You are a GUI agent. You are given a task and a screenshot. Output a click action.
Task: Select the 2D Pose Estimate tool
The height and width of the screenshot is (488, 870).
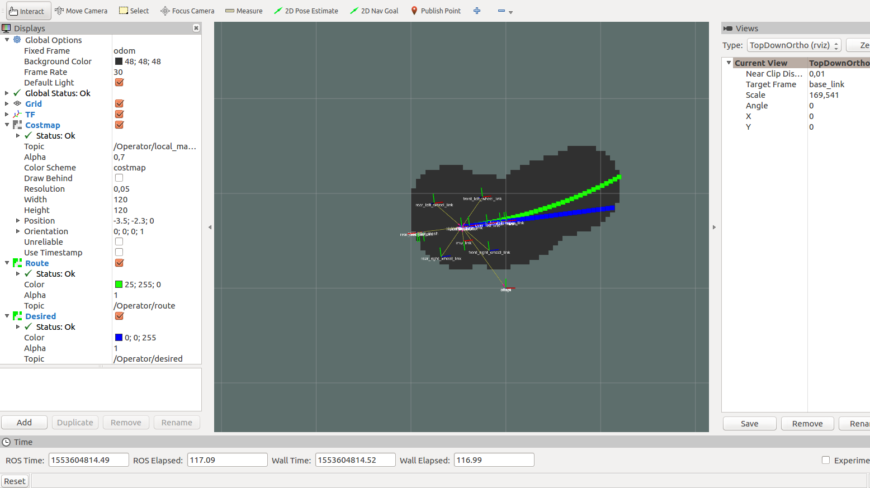[306, 11]
